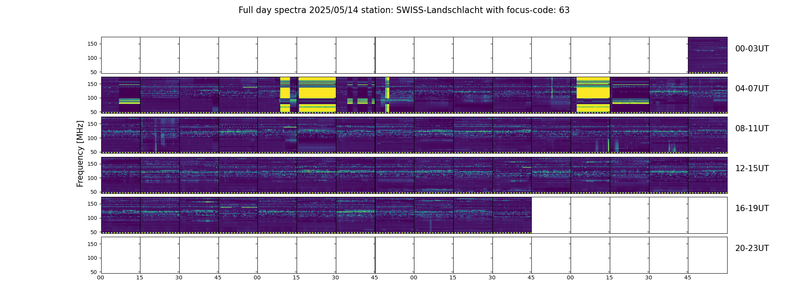
Task: Click the leftmost '00' x-axis tick label
Action: [100, 278]
